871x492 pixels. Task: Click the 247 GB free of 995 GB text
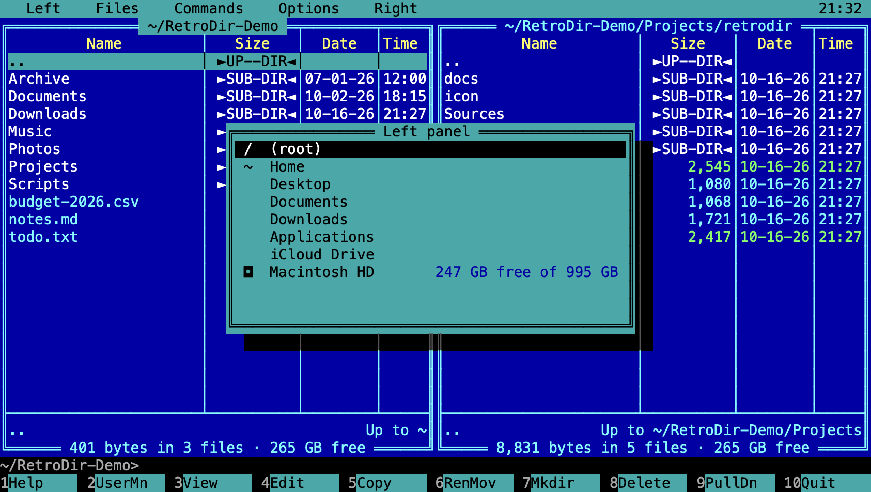point(526,272)
